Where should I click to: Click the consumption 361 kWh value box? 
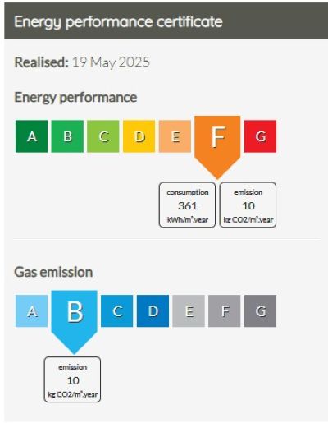tap(187, 205)
